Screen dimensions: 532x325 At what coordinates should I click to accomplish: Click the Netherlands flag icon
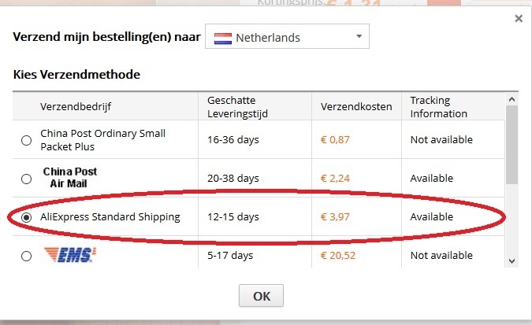pos(223,37)
